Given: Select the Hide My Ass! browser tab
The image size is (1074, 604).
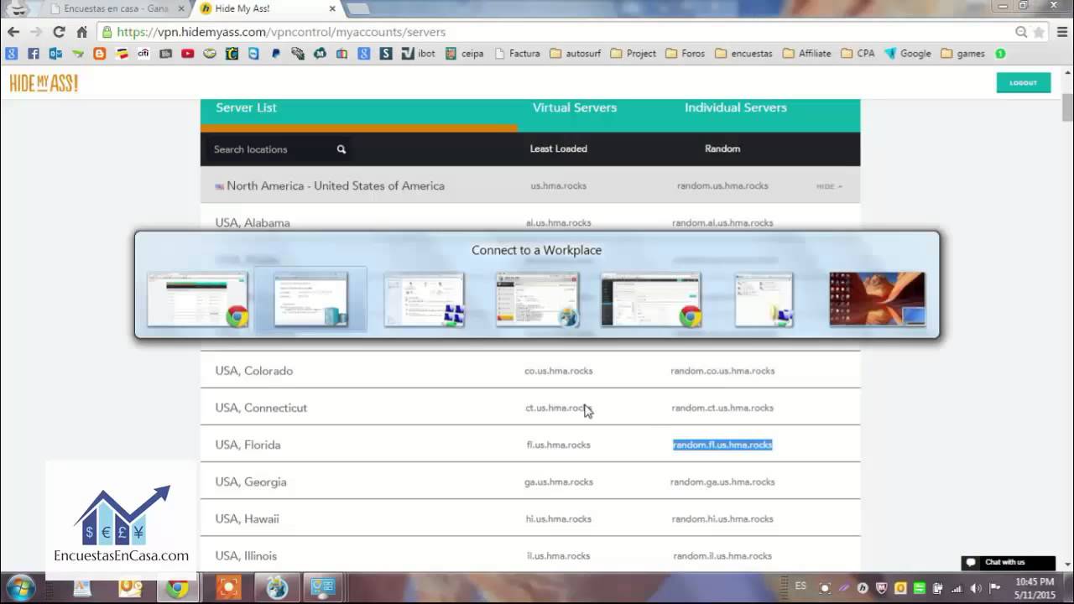Looking at the screenshot, I should coord(267,8).
